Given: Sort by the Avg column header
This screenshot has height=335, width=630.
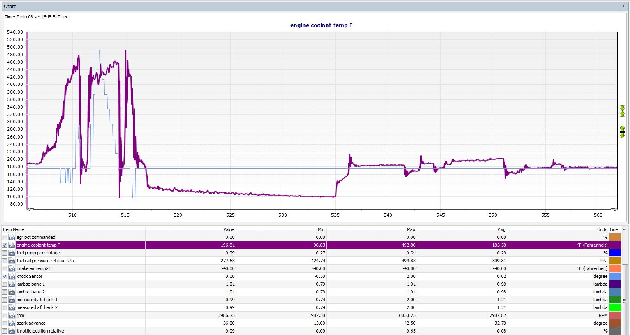Looking at the screenshot, I should (x=462, y=229).
